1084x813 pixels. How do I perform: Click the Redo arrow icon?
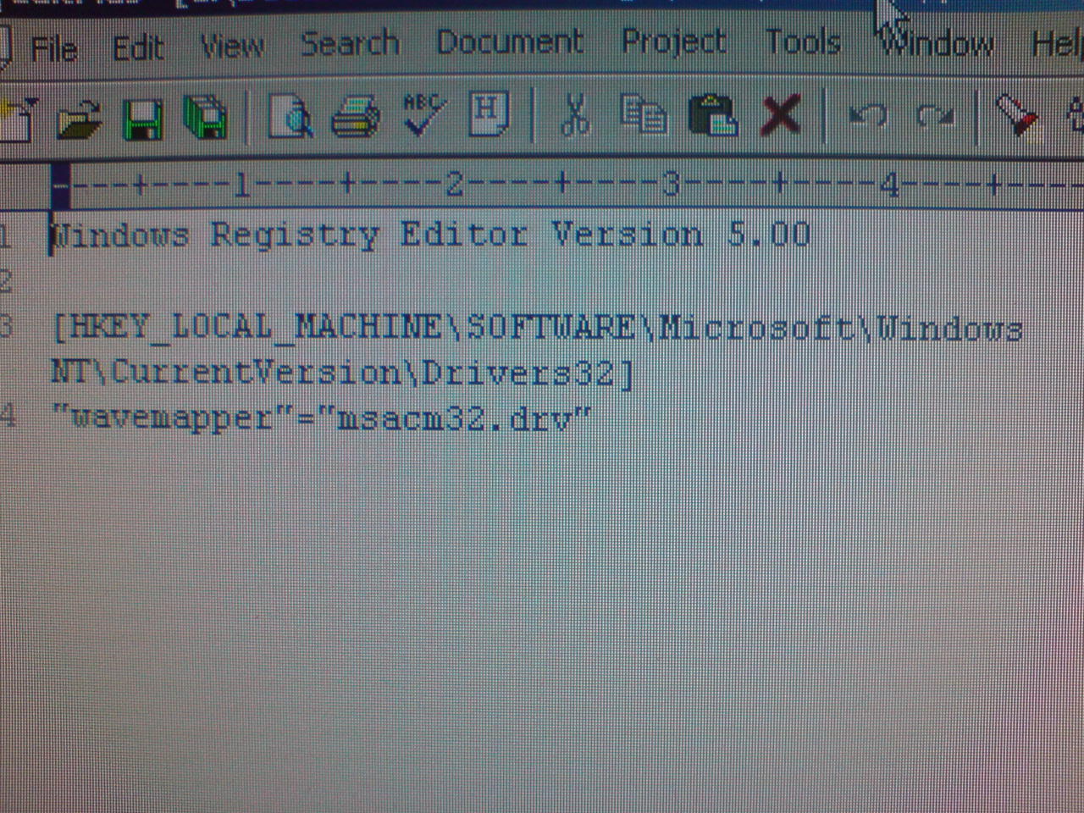(934, 114)
